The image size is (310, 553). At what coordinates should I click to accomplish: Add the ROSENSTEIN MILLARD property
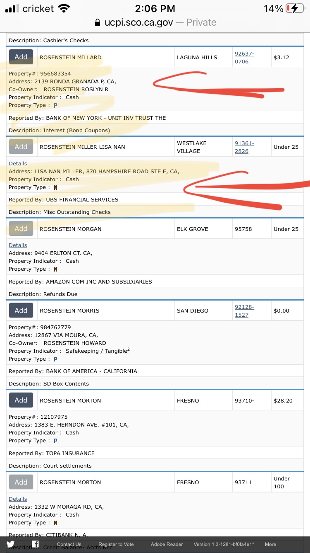tap(21, 57)
